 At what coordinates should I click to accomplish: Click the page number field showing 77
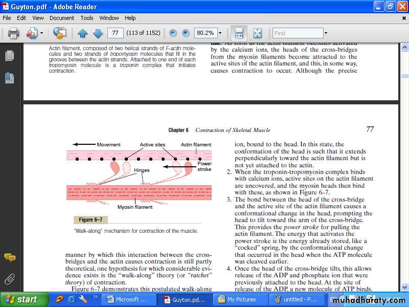[x=116, y=33]
